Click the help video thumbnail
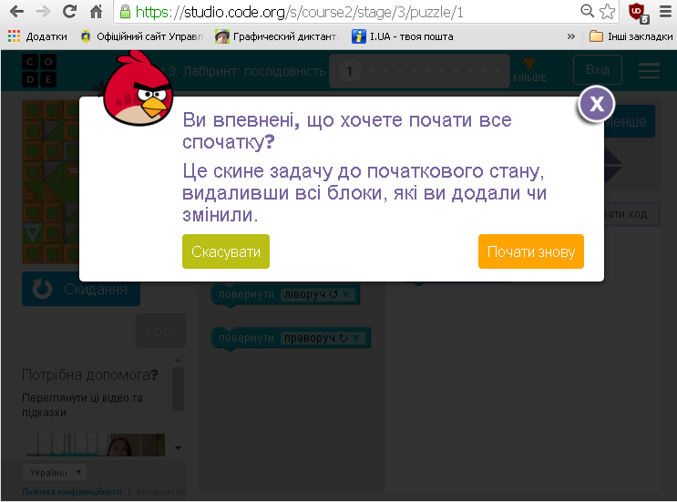Viewport: 677px width, 502px height. pos(95,445)
